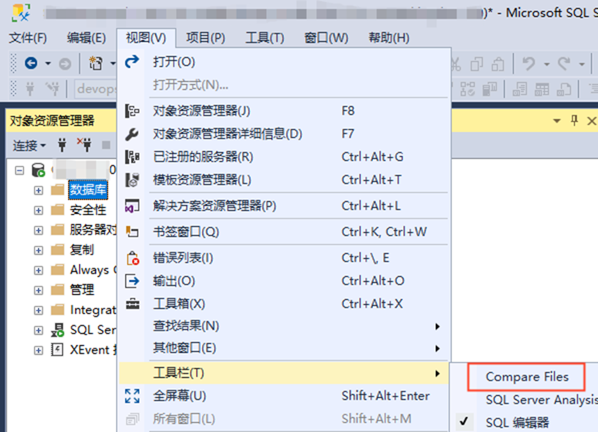Expand the XEvent node
This screenshot has width=598, height=432.
tap(38, 350)
